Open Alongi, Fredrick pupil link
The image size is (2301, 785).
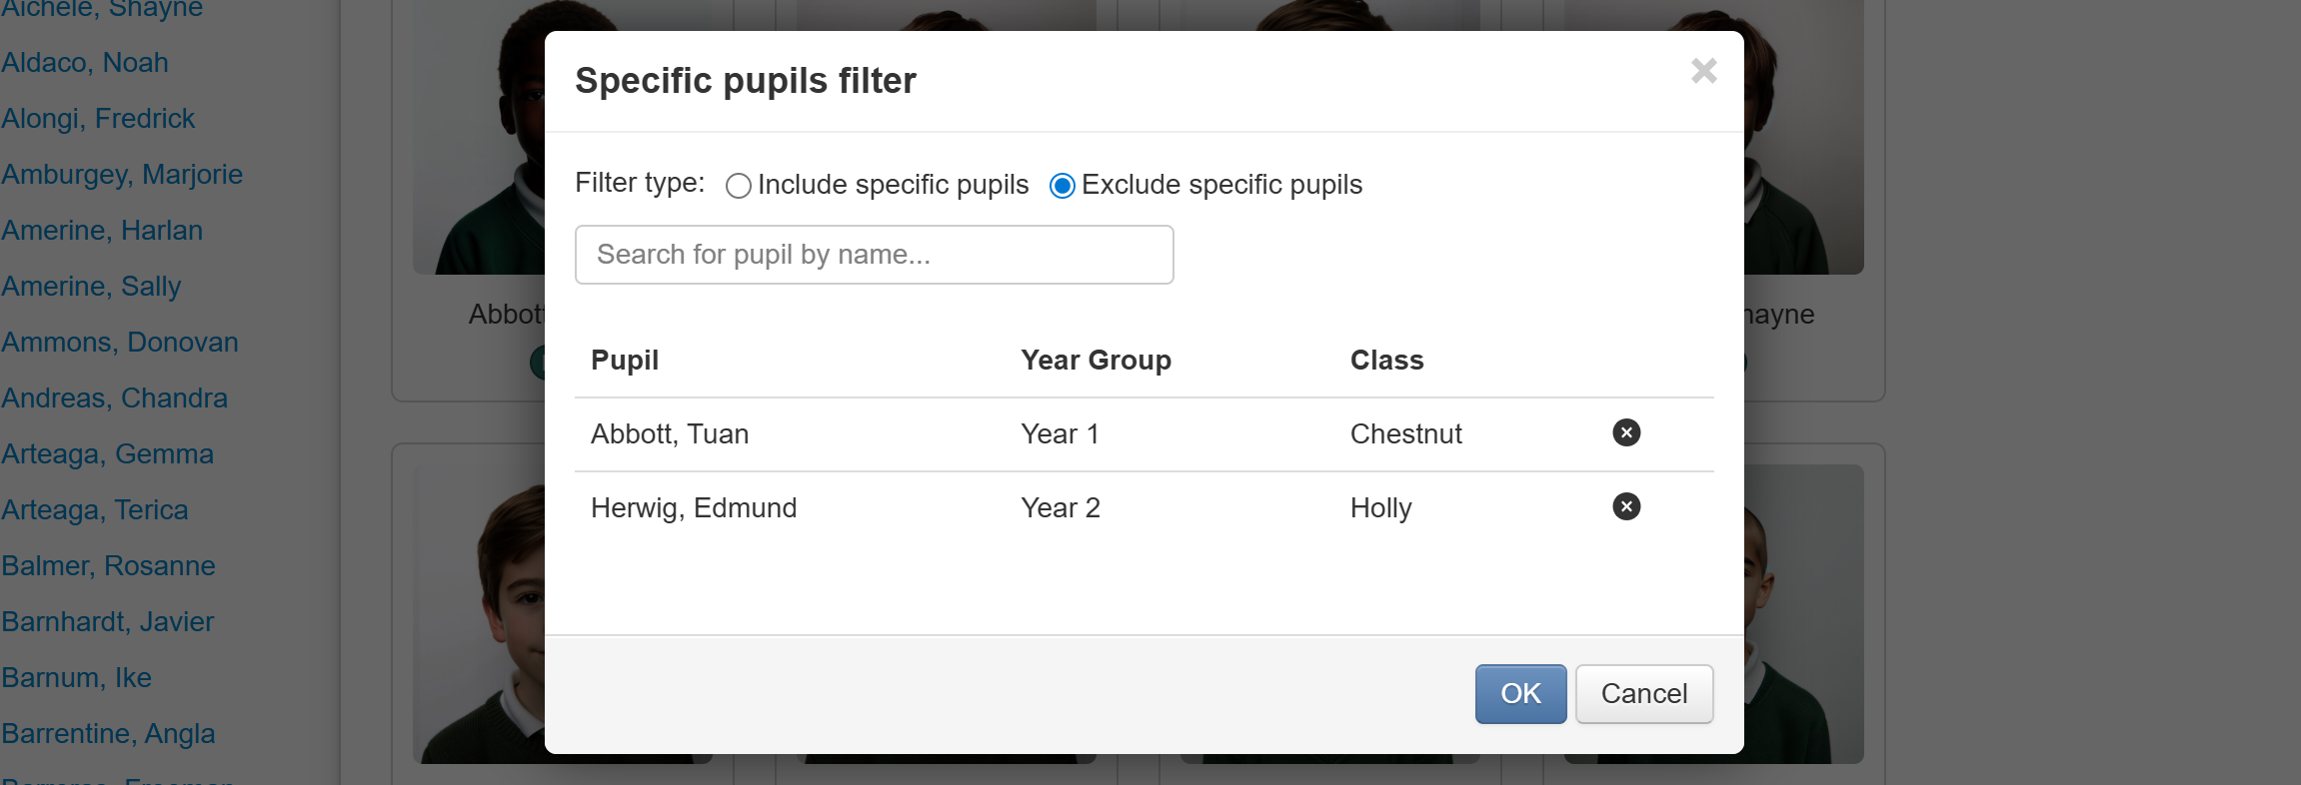point(98,119)
